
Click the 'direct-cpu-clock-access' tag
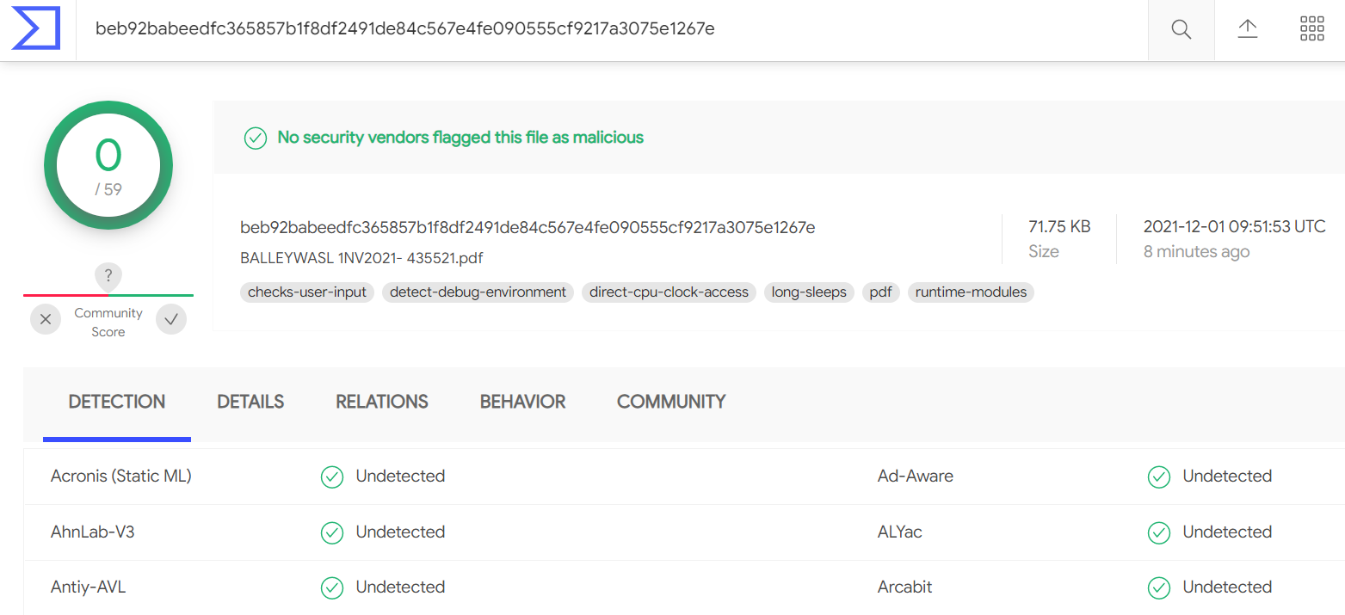[669, 292]
